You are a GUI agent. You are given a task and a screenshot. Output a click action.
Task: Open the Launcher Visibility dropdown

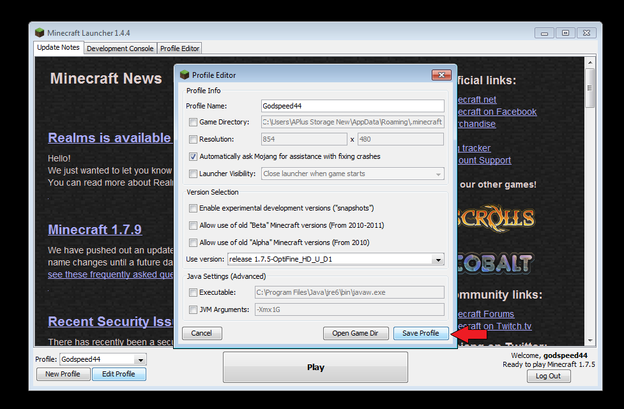[438, 174]
